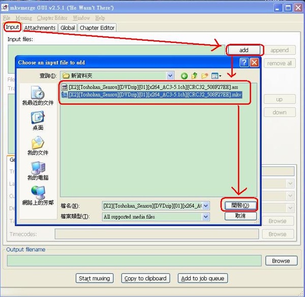Open Network Places (網路上的芳鄰) shortcut

pos(38,195)
